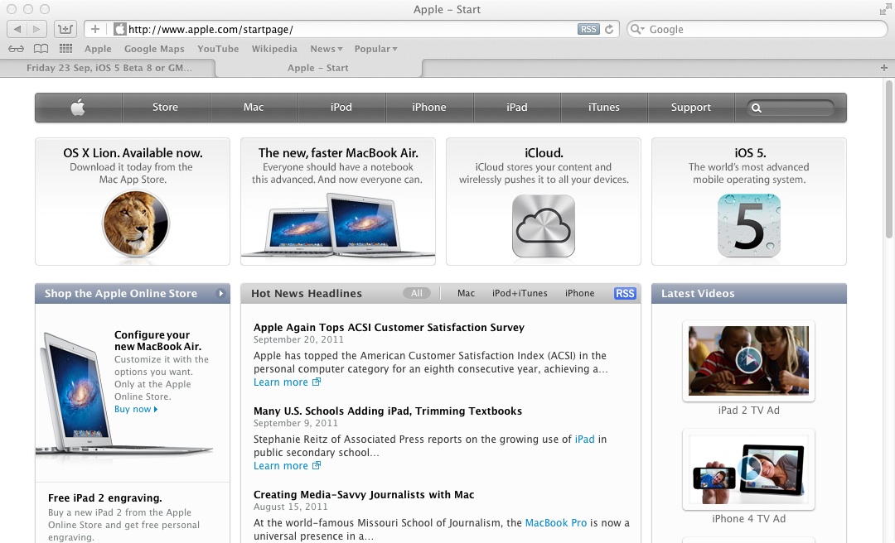Click the Apple logo in site navigation

78,108
